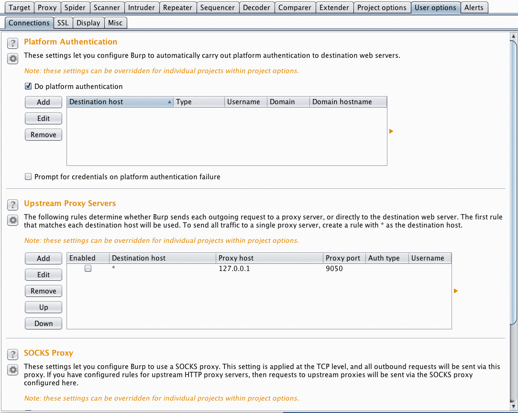Move upstream proxy rule Up
Screen dimensions: 518x413
click(43, 307)
